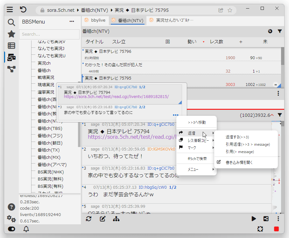Open the write-post pencil icon in bottom toolbar
The height and width of the screenshot is (238, 289).
tap(103, 219)
